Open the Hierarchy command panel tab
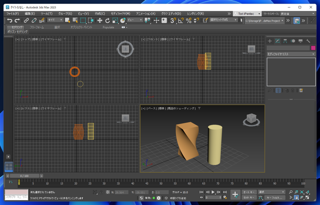This screenshot has width=320, height=205. 285,41
